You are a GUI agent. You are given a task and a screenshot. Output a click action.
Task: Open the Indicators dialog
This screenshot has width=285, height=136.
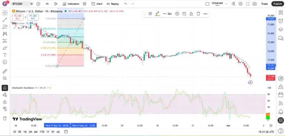[71, 4]
